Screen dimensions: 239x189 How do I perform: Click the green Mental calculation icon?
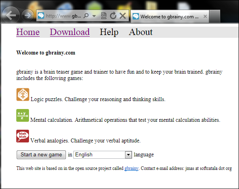[23, 115]
